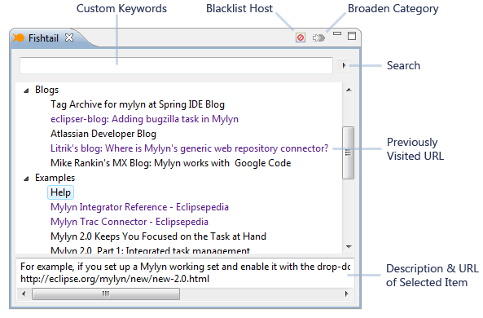This screenshot has width=483, height=318.
Task: Click the orange Fishtail fish icon
Action: tap(19, 38)
